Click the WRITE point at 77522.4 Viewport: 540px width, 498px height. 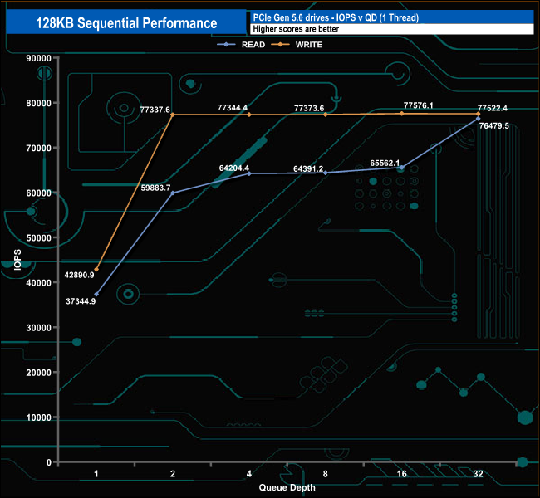coord(478,114)
